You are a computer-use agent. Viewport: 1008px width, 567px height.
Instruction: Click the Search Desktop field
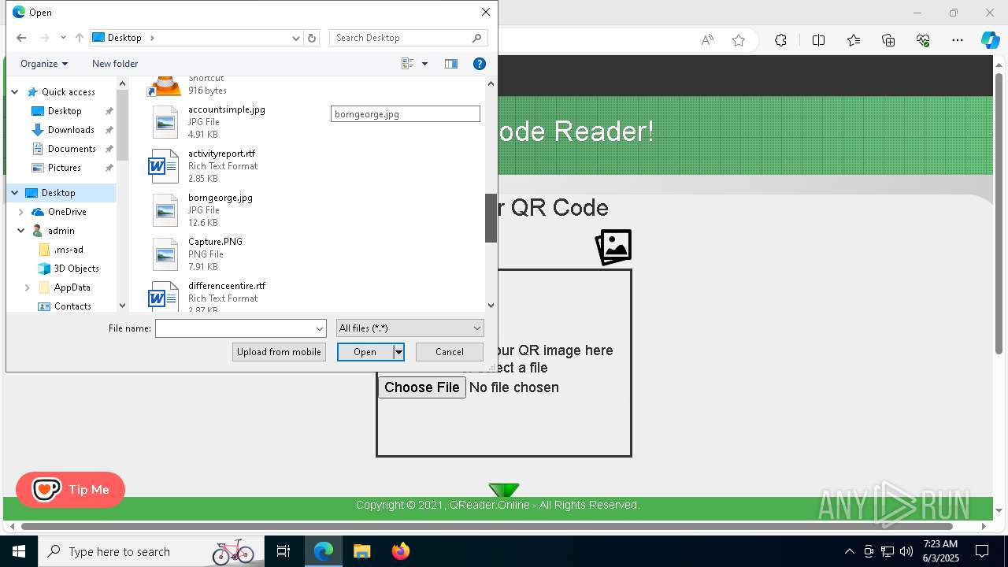[x=408, y=38]
